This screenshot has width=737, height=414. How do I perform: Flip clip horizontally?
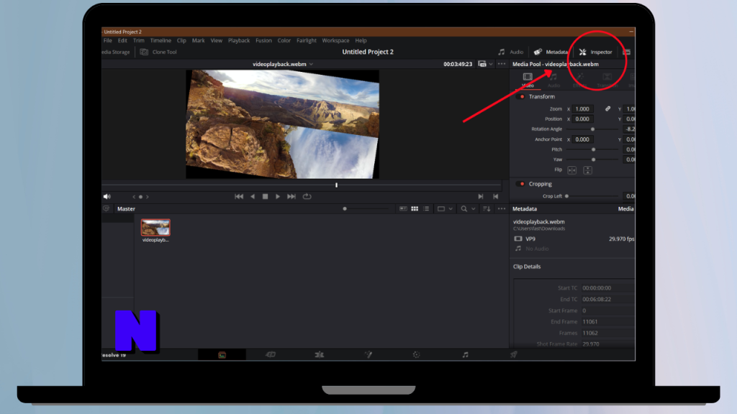pyautogui.click(x=572, y=170)
